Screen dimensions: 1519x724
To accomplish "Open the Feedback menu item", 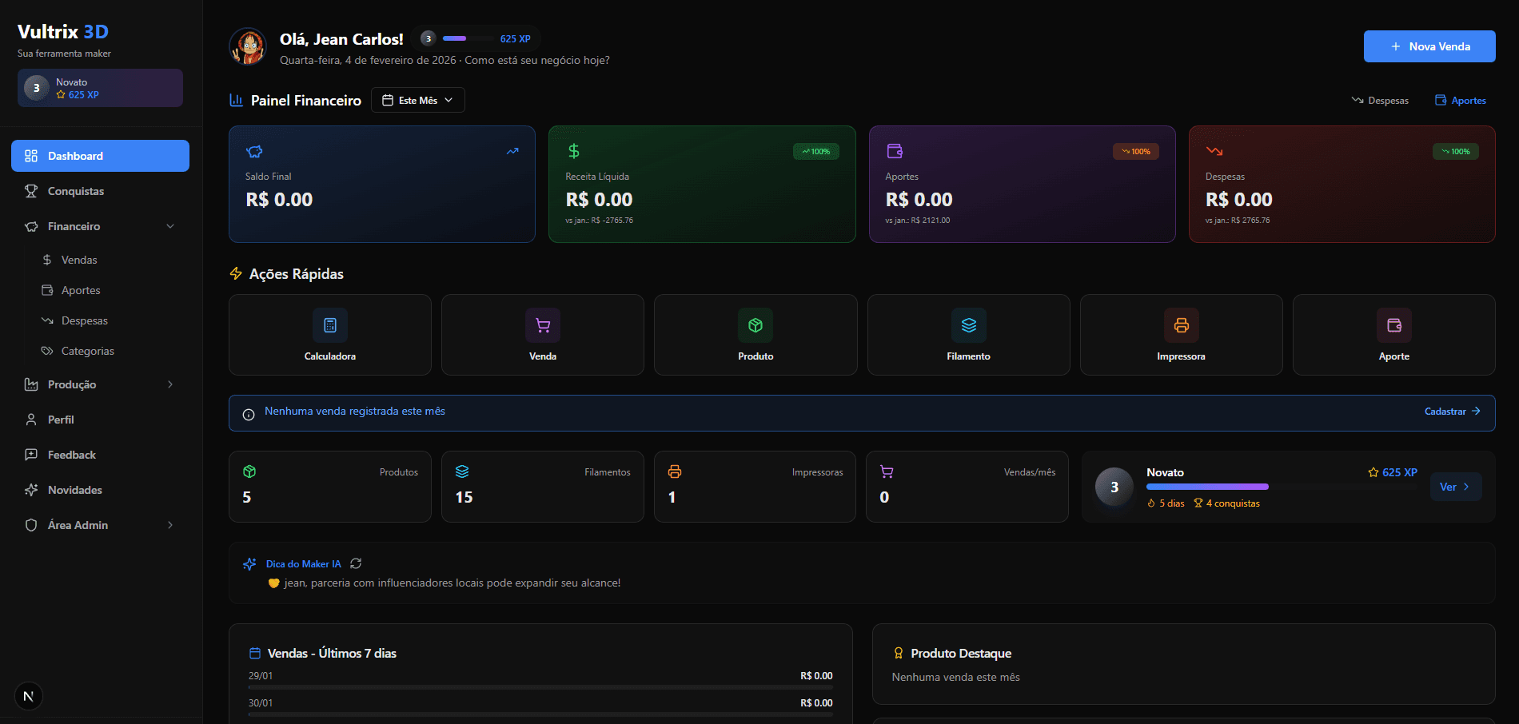I will click(71, 455).
